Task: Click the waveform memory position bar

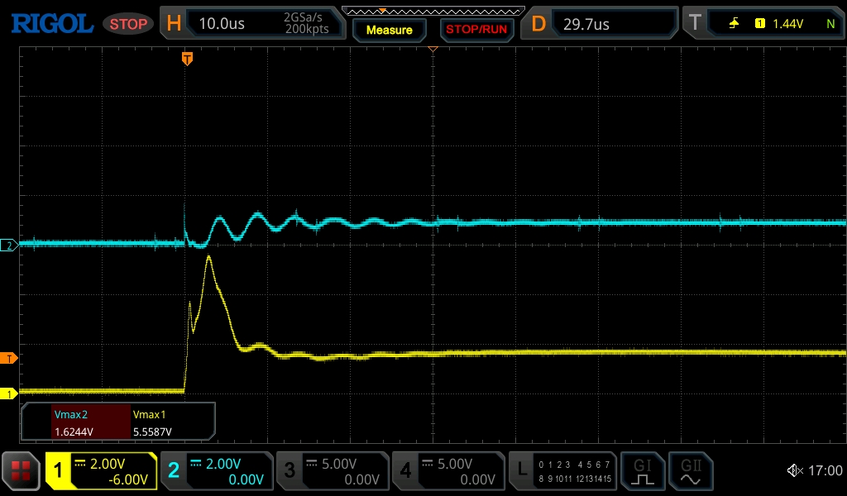Action: 433,11
